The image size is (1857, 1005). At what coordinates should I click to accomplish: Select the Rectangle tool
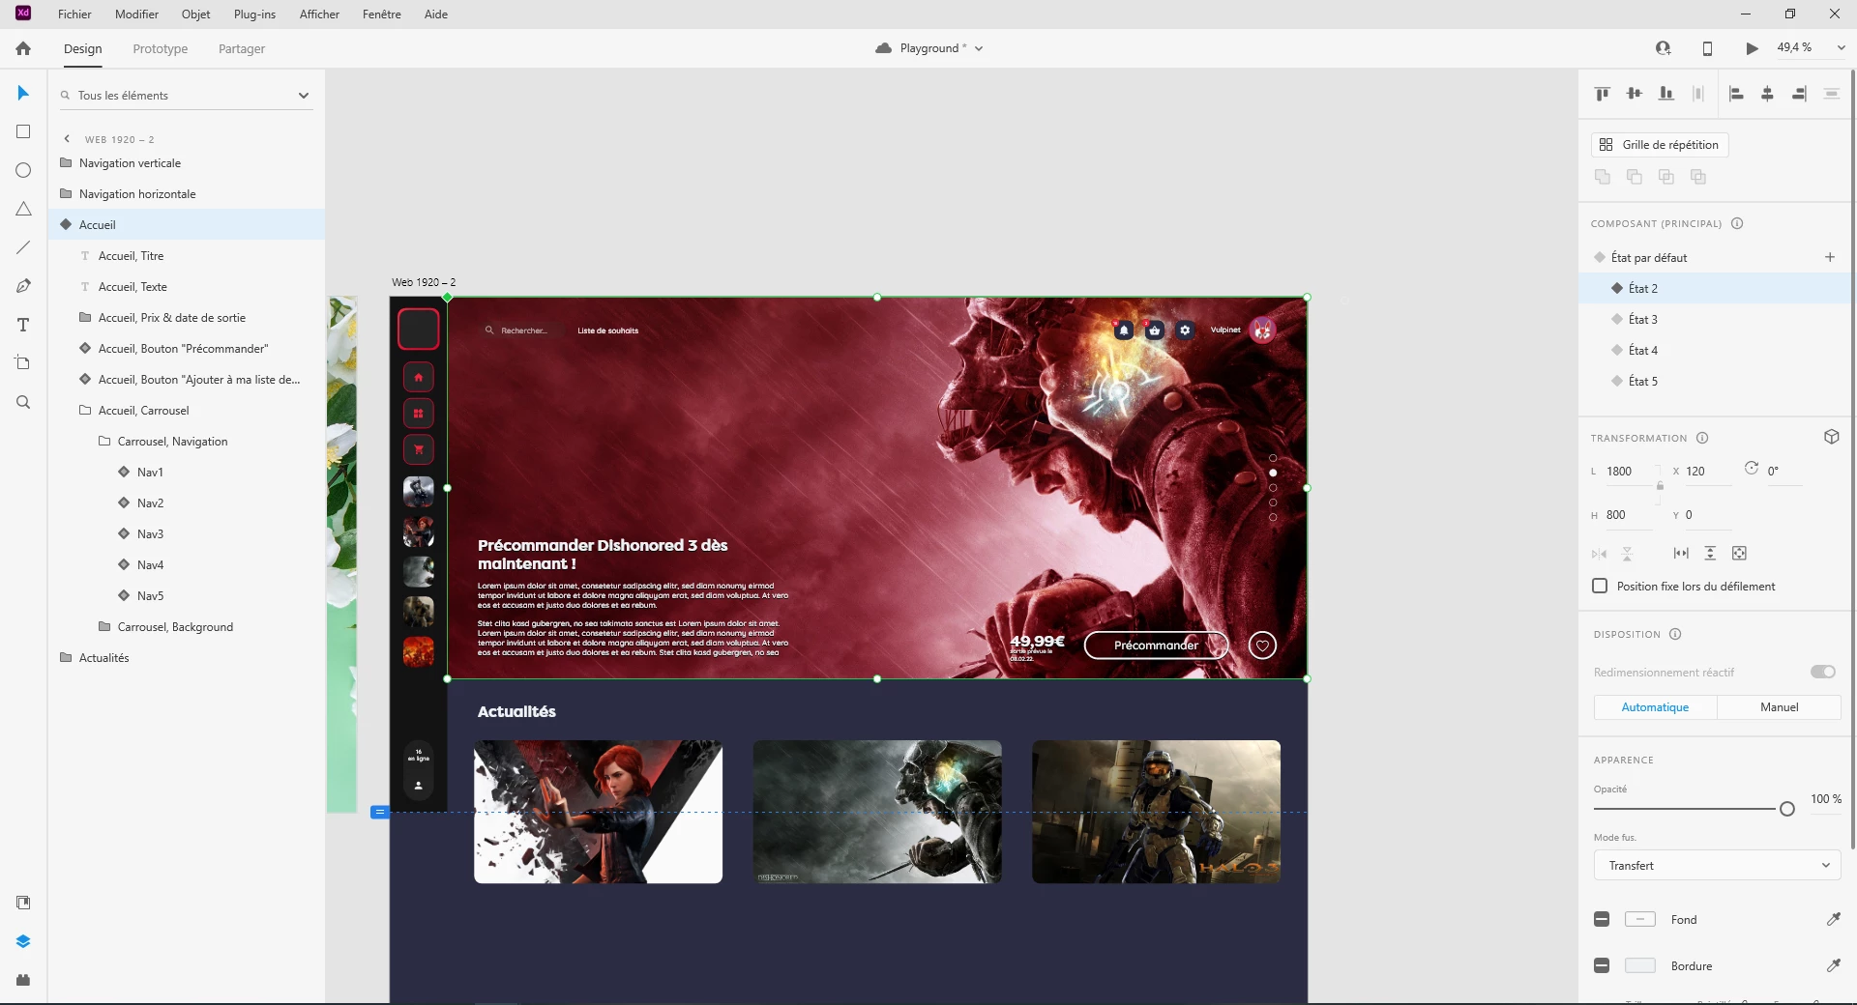pyautogui.click(x=23, y=131)
